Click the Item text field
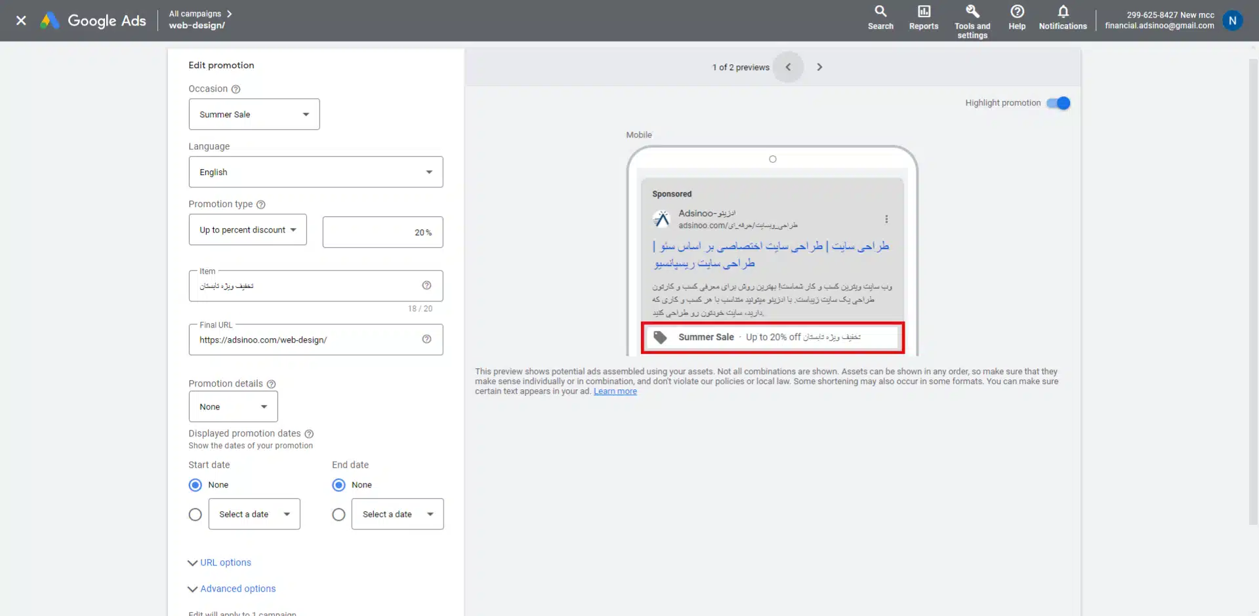The width and height of the screenshot is (1259, 616). (316, 286)
